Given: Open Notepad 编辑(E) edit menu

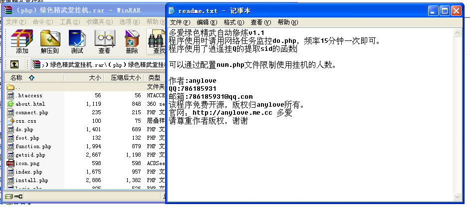Looking at the screenshot, I should 207,22.
